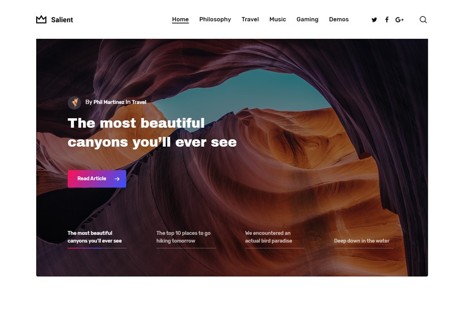This screenshot has height=312, width=465.
Task: Open the Gaming menu item
Action: point(307,19)
